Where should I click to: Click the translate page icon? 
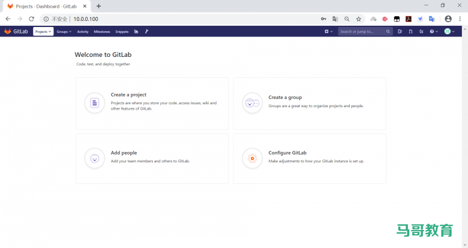tap(335, 19)
